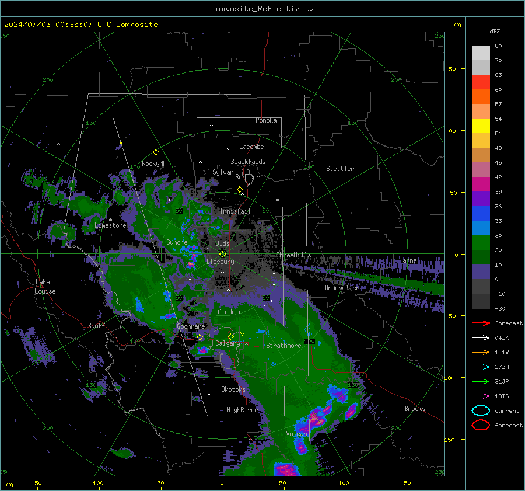Click the Okotoks label
This screenshot has height=491, width=525.
(x=233, y=389)
